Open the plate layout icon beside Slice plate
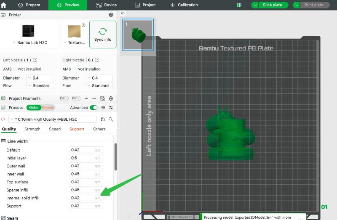This screenshot has width=337, height=220. (239, 5)
